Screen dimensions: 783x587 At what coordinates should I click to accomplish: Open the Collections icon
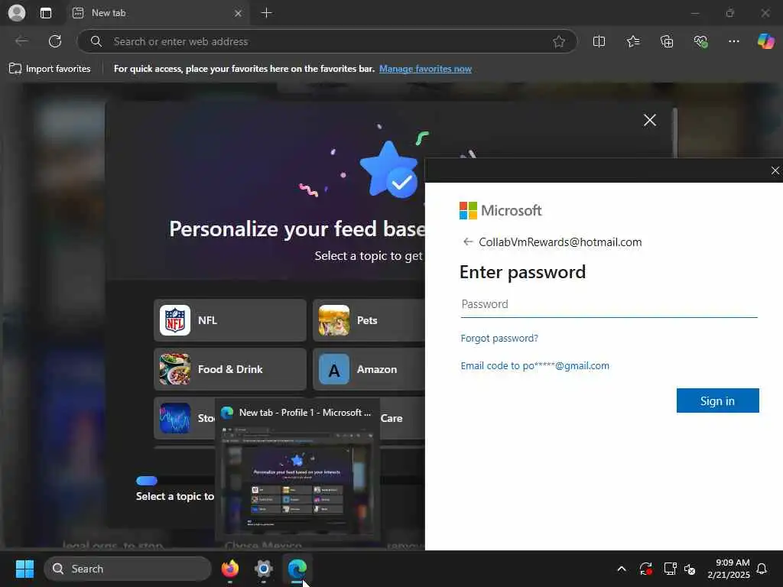point(667,41)
